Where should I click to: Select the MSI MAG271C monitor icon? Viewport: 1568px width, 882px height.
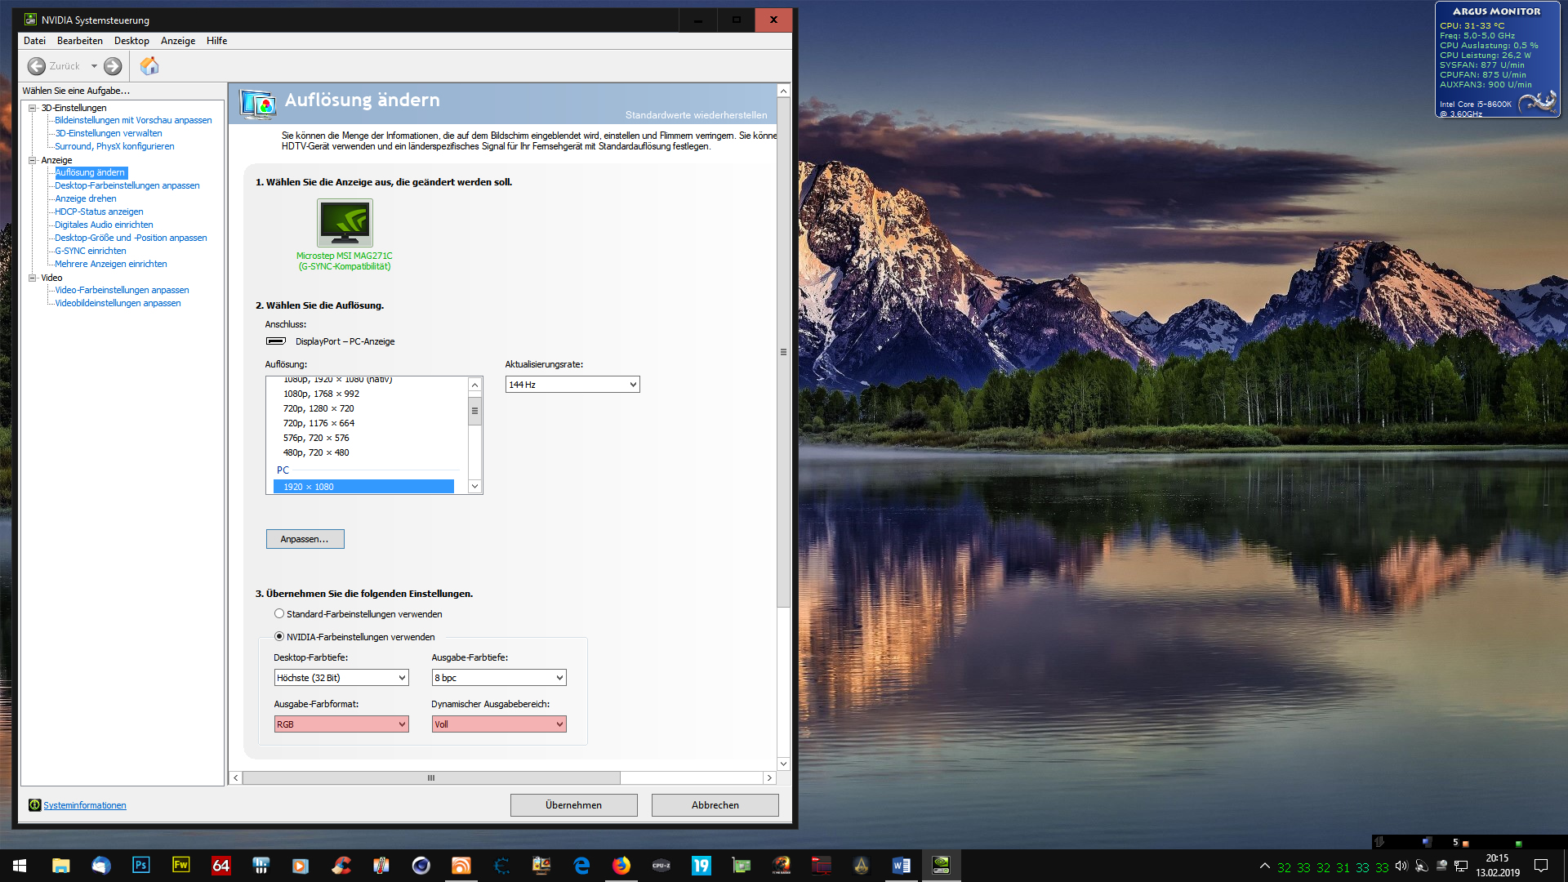[x=345, y=223]
